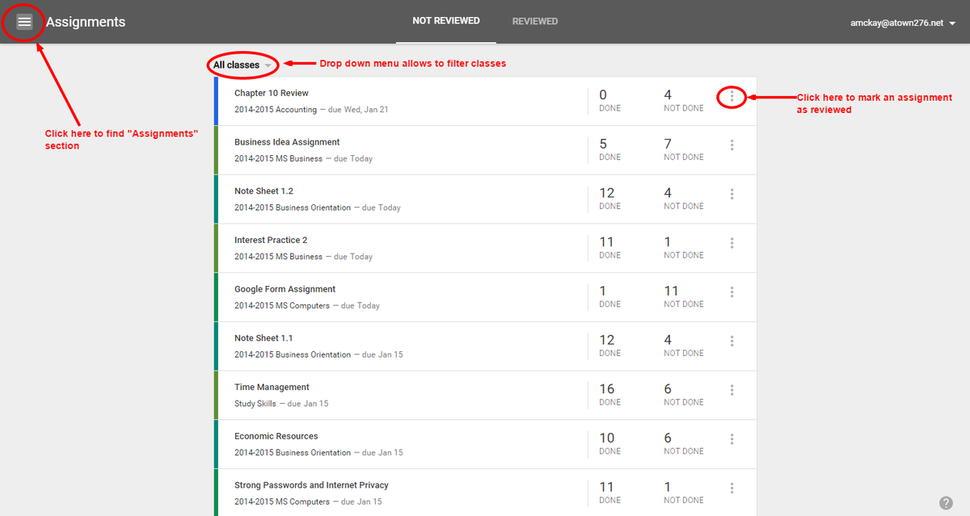Open the Chapter 10 Review assignment
Image resolution: width=970 pixels, height=516 pixels.
pyautogui.click(x=272, y=93)
